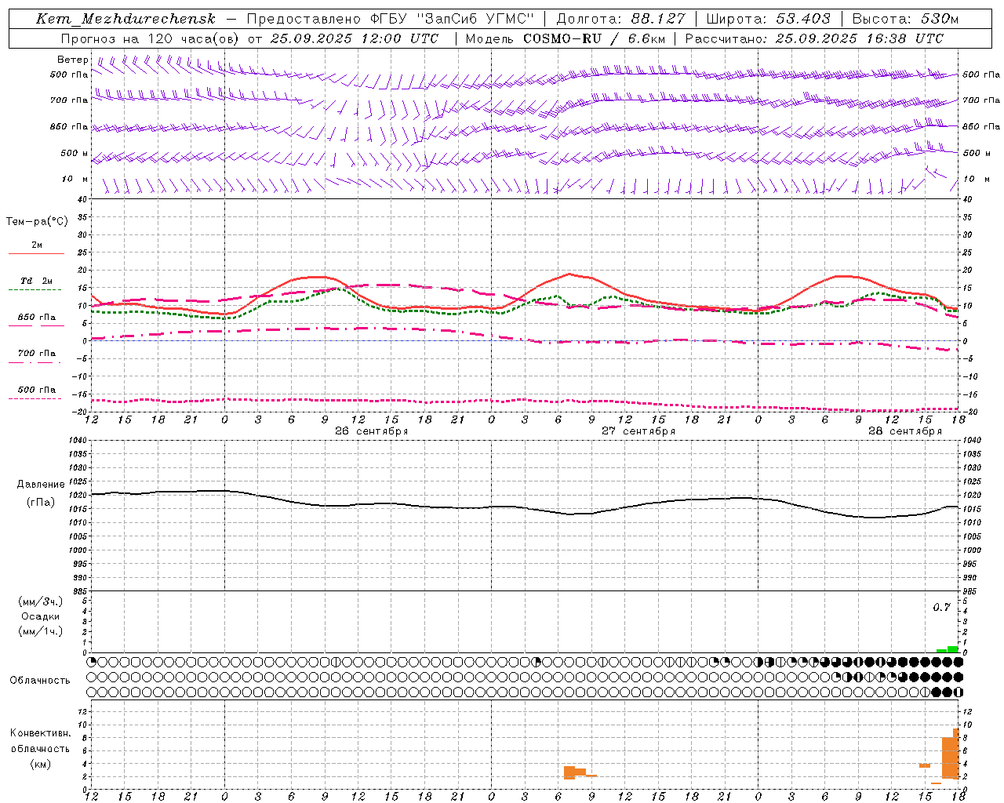Viewport: 1004px width, 803px height.
Task: Click the "(км)" convective cloud unit label
Action: point(41,764)
